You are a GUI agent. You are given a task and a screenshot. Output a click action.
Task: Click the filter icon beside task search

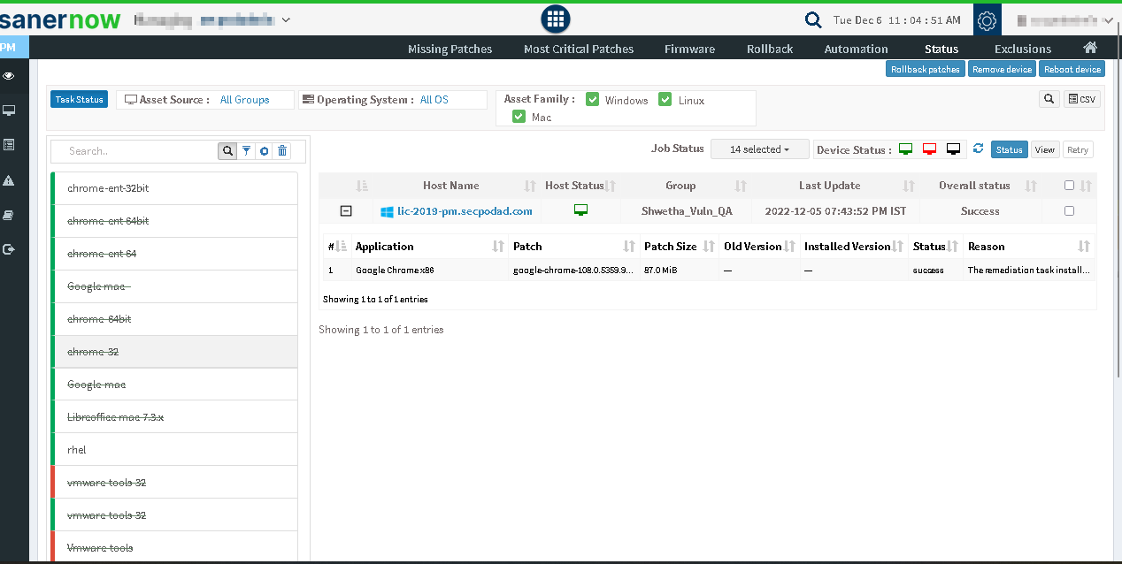click(247, 151)
